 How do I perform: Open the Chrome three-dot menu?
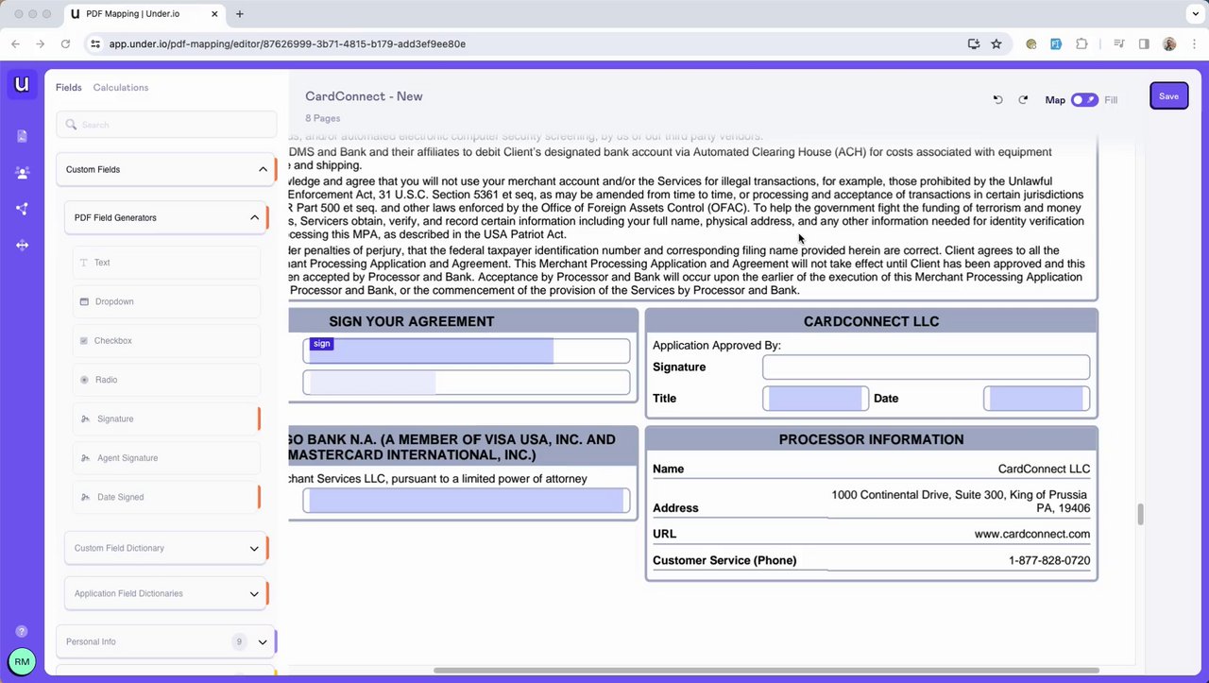click(1193, 43)
